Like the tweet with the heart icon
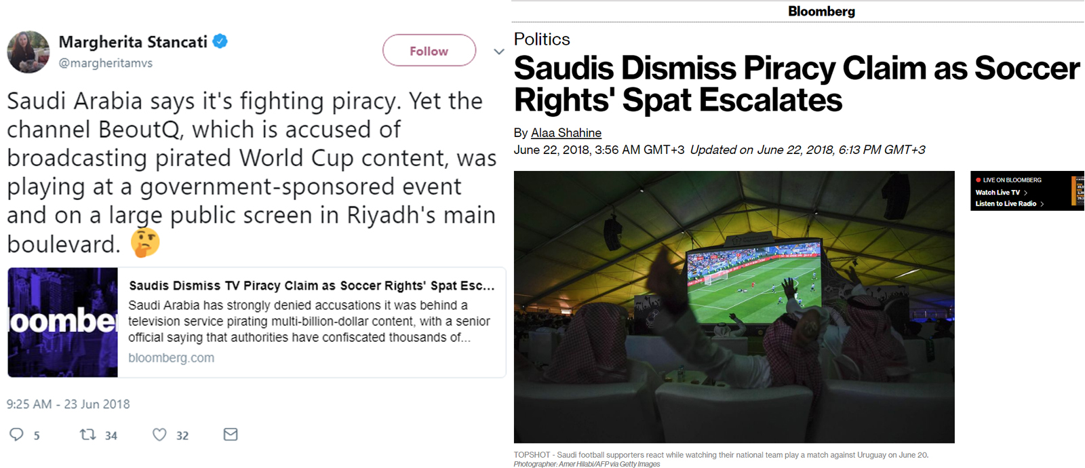1085x468 pixels. pyautogui.click(x=159, y=435)
